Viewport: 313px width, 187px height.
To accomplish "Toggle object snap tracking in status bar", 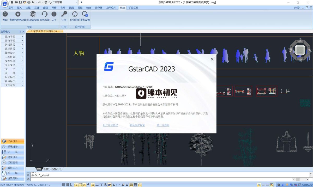I will (84, 185).
